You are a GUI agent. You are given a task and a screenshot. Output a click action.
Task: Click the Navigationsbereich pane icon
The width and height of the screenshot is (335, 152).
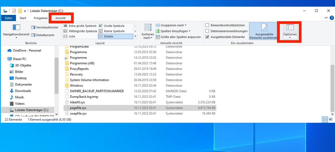pyautogui.click(x=16, y=27)
